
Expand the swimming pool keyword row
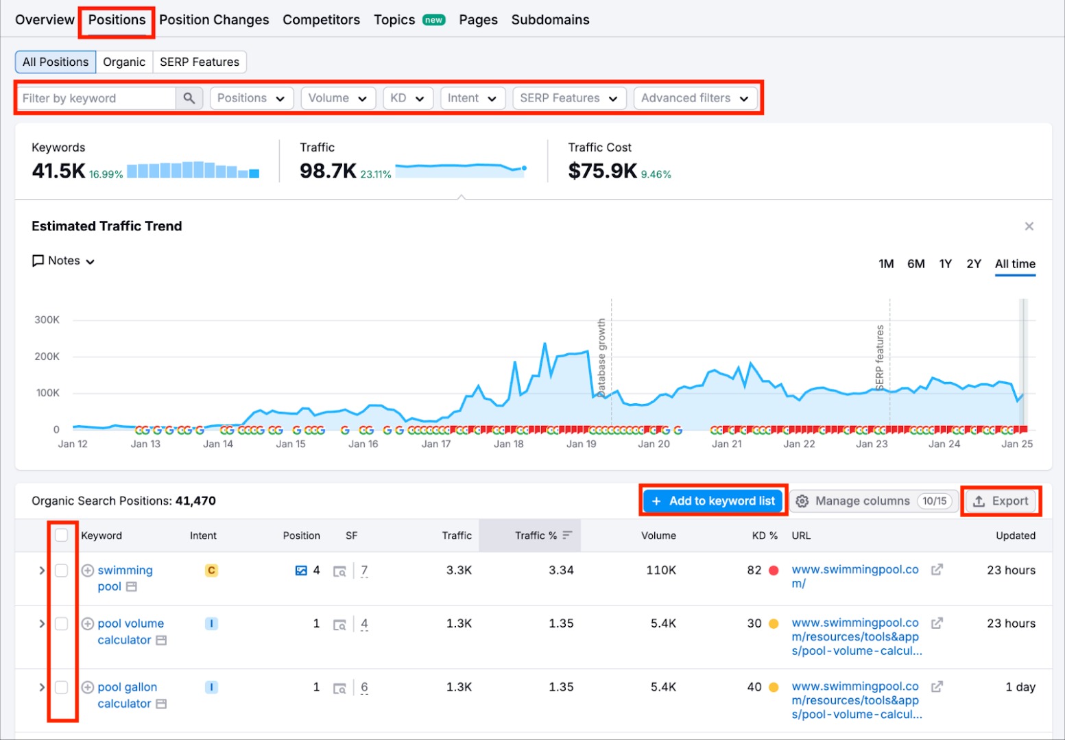coord(41,570)
